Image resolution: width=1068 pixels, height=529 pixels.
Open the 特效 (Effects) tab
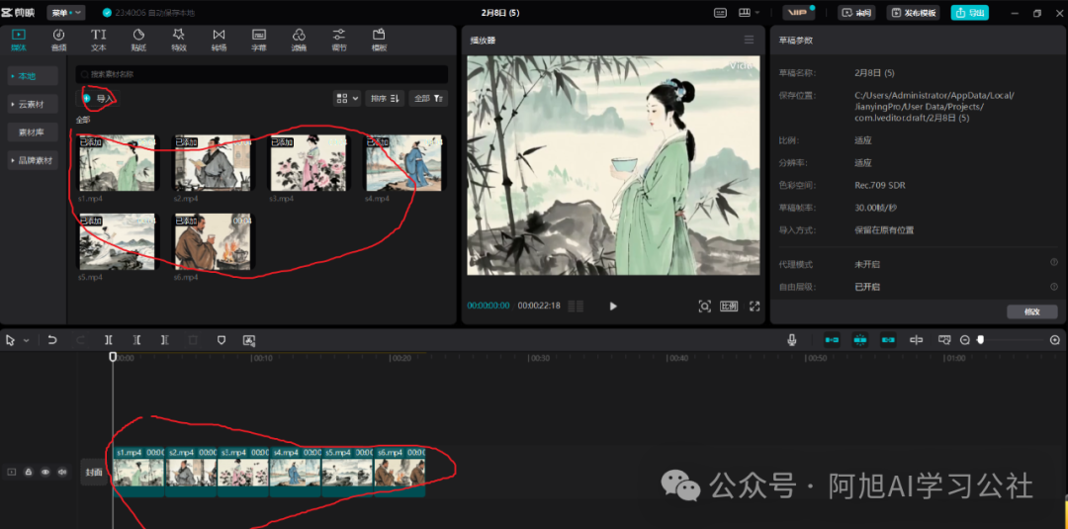[x=178, y=40]
